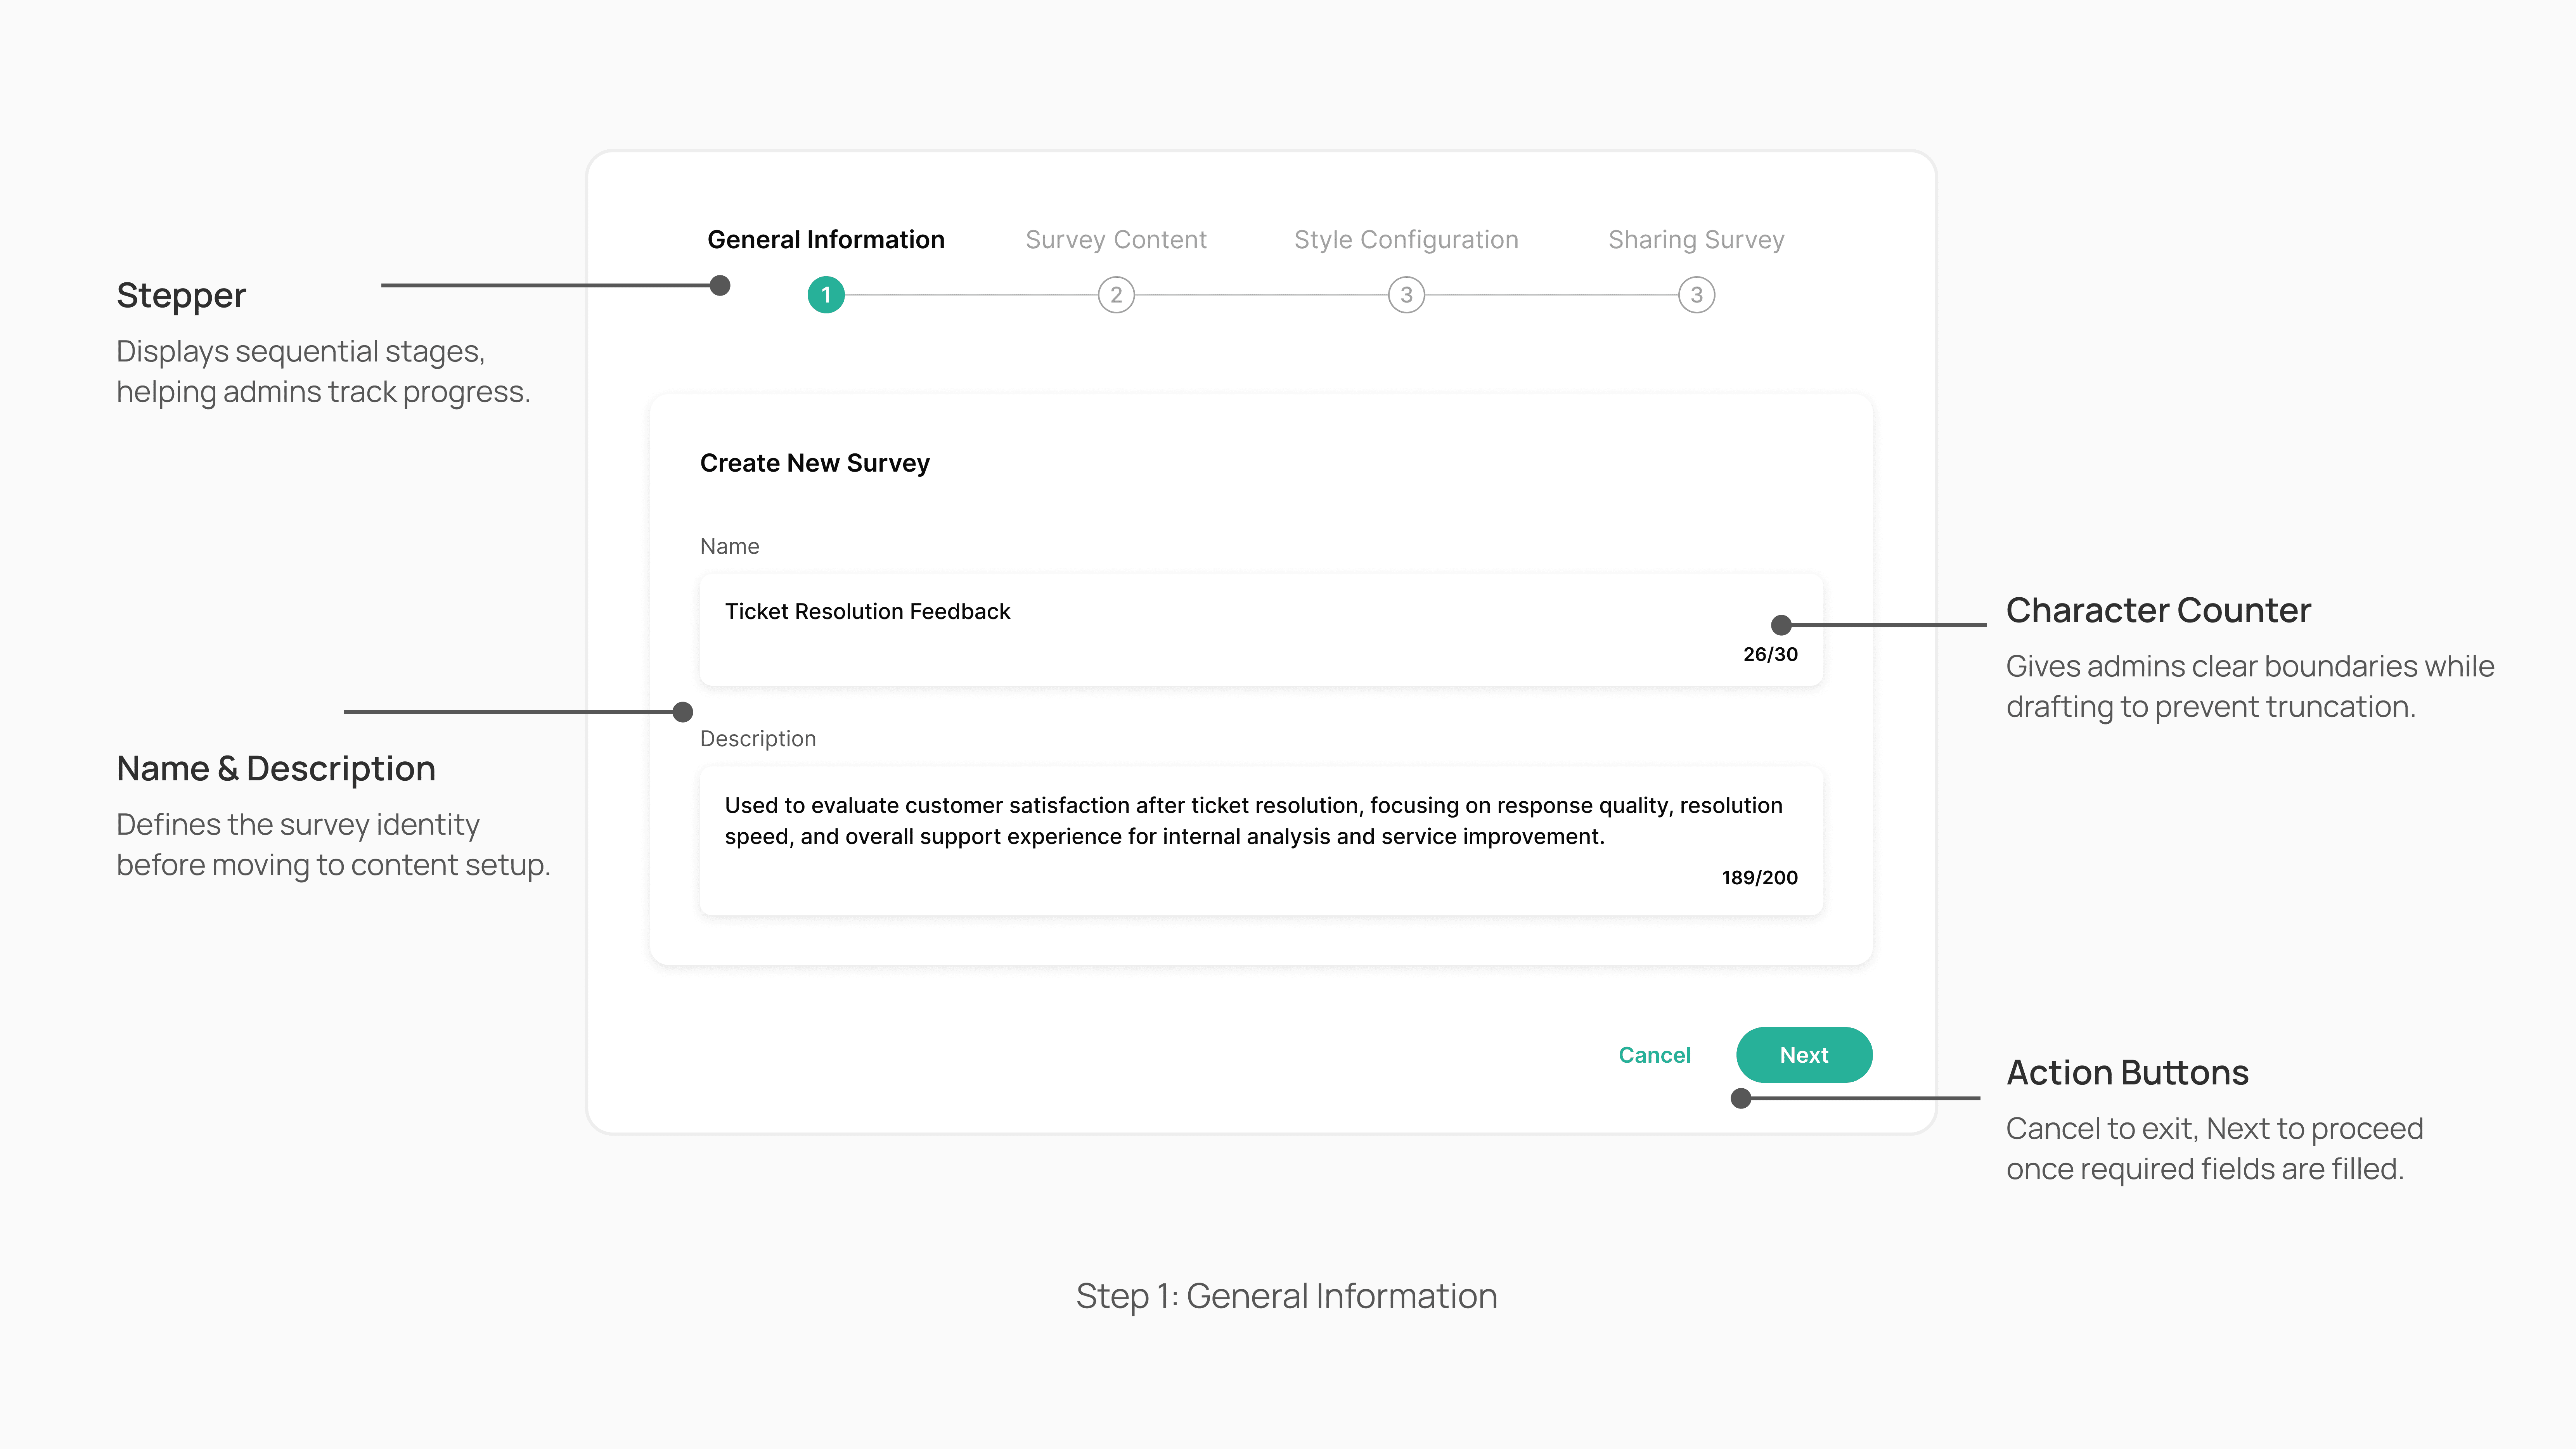Switch to the Sharing Survey step label

1696,240
